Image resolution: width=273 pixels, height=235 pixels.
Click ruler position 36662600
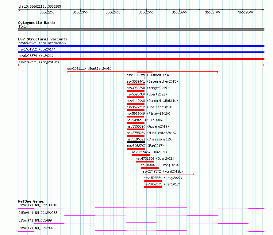click(179, 12)
